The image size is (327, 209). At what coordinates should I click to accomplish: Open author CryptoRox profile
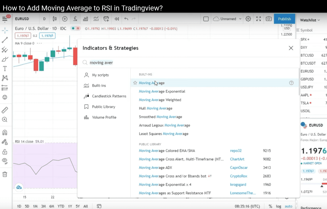[x=239, y=176]
